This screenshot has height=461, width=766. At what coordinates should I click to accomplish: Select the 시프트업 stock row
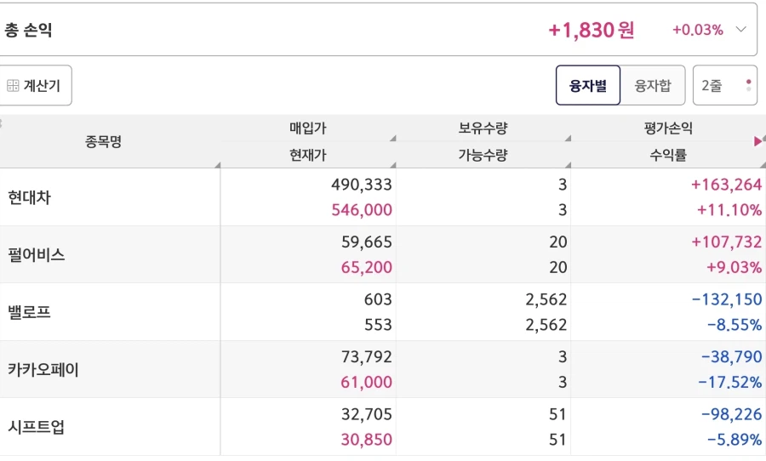pos(383,427)
